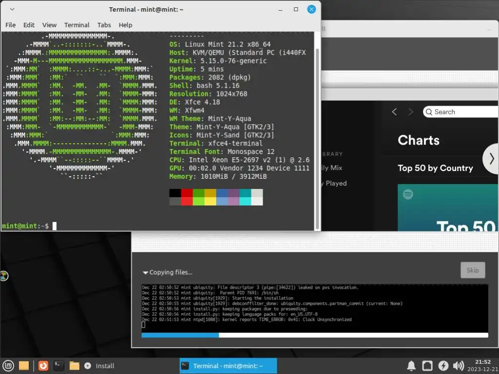Click the Memory: 1010MiB / 3912MiB line
This screenshot has height=374, width=499.
[218, 176]
